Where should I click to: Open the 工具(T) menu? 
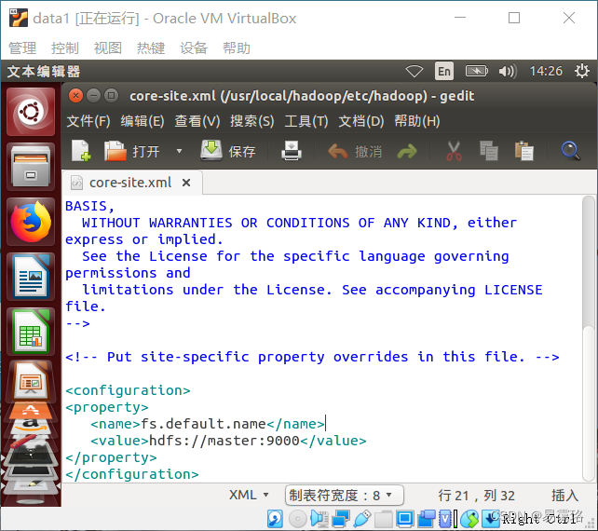[306, 121]
